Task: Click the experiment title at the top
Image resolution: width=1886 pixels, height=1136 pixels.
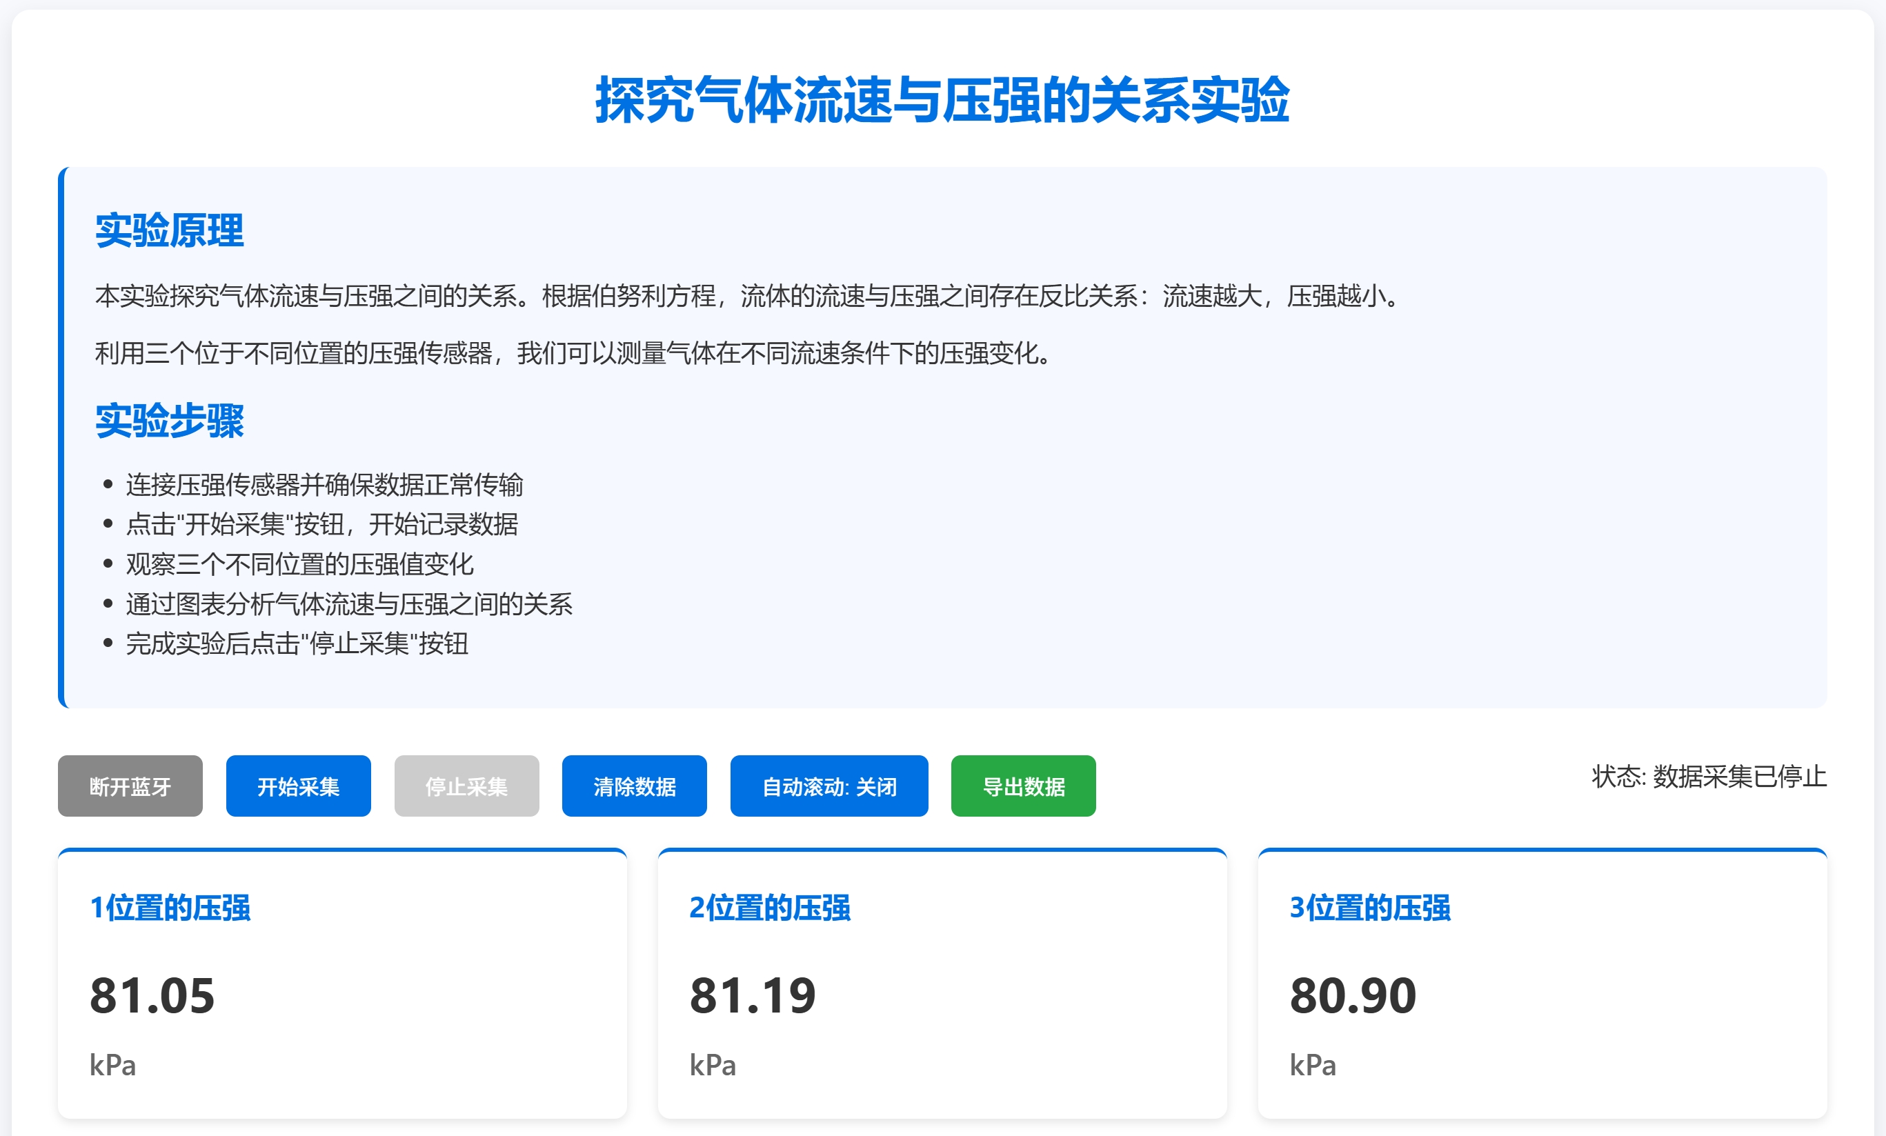Action: [x=943, y=103]
